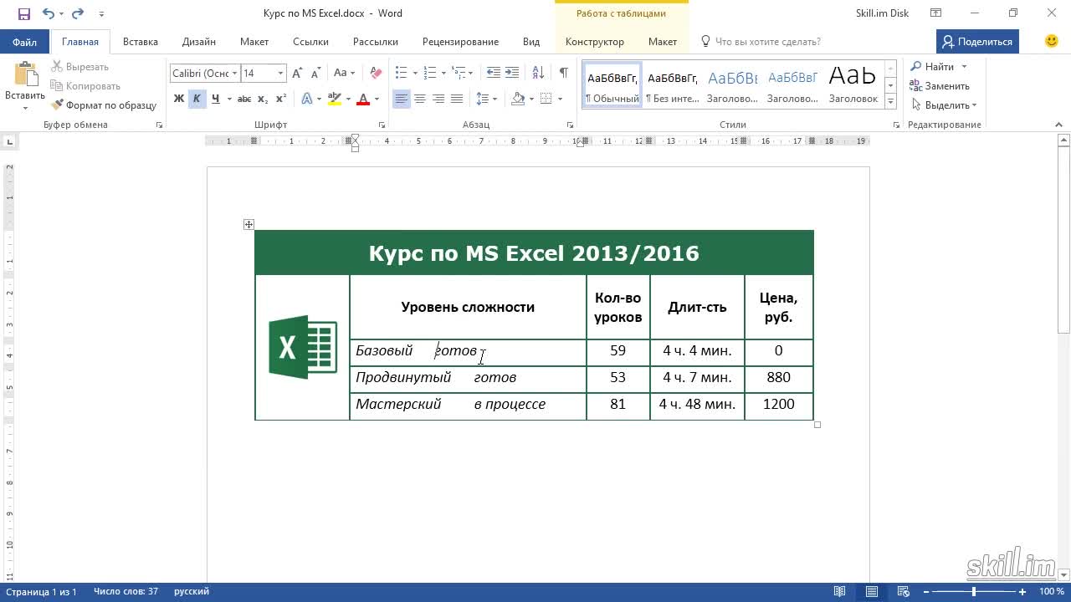The height and width of the screenshot is (602, 1071).
Task: Decrease paragraph indent
Action: (x=494, y=74)
